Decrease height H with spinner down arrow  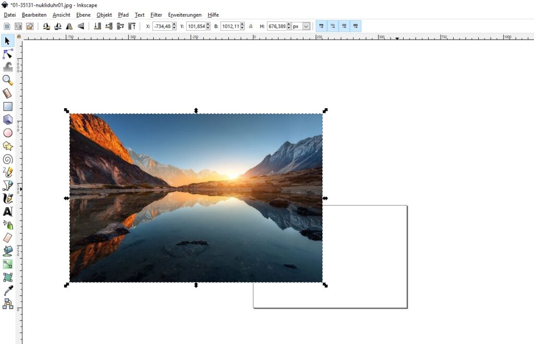pyautogui.click(x=289, y=28)
